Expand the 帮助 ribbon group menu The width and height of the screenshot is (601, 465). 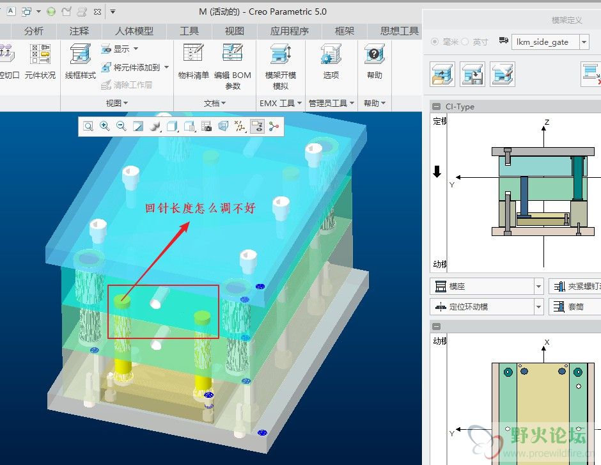375,103
